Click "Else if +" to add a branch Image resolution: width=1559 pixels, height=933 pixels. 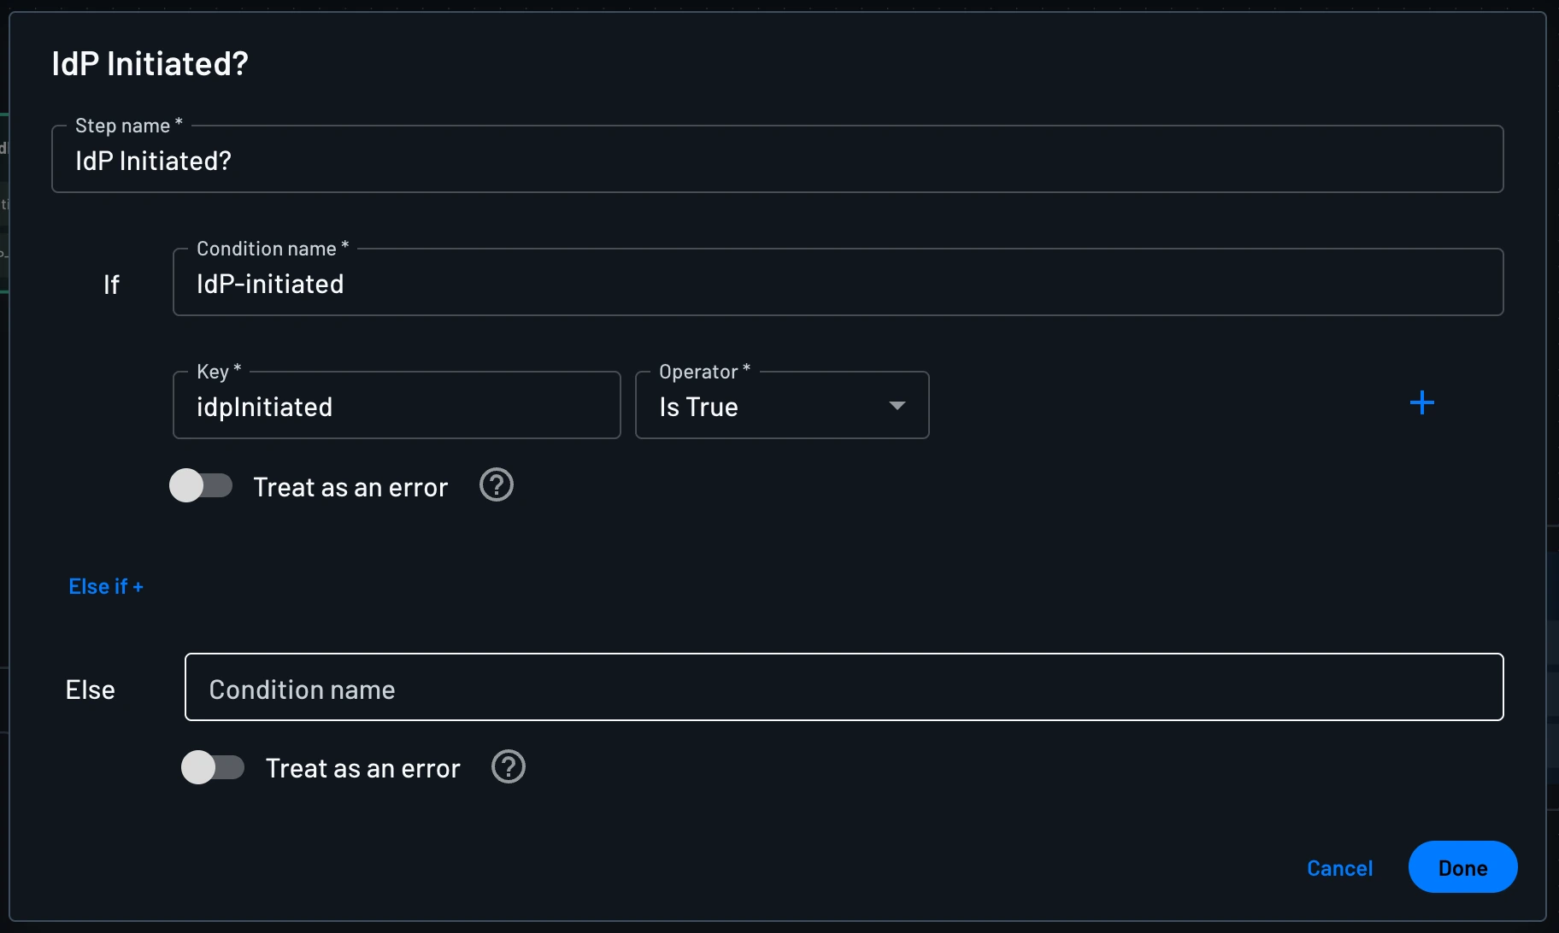[x=106, y=586]
